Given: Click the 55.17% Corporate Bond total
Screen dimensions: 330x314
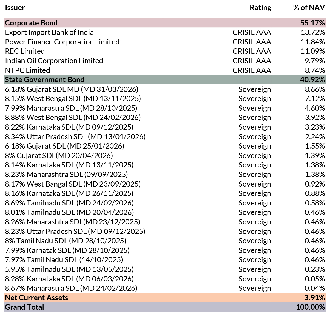Looking at the screenshot, I should (x=312, y=23).
